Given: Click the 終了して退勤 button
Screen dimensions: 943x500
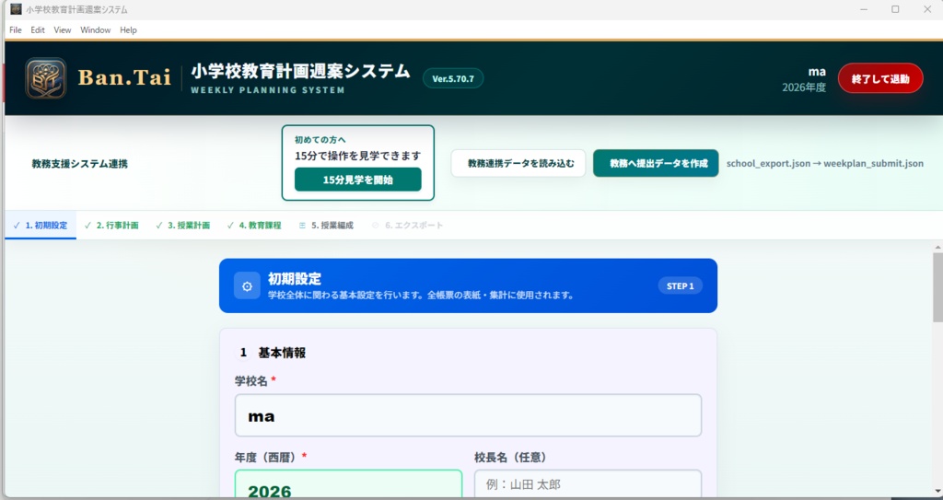Looking at the screenshot, I should pyautogui.click(x=880, y=78).
